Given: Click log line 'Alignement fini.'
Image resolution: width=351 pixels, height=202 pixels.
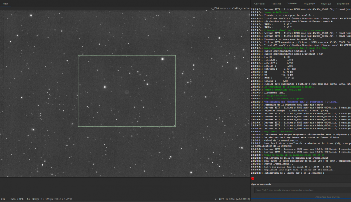Looking at the screenshot, I should tap(275, 93).
